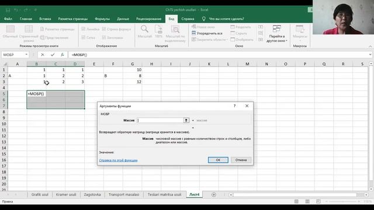Open the Представления custom views button
Image resolution: width=374 pixels, height=210 pixels.
pos(54,37)
